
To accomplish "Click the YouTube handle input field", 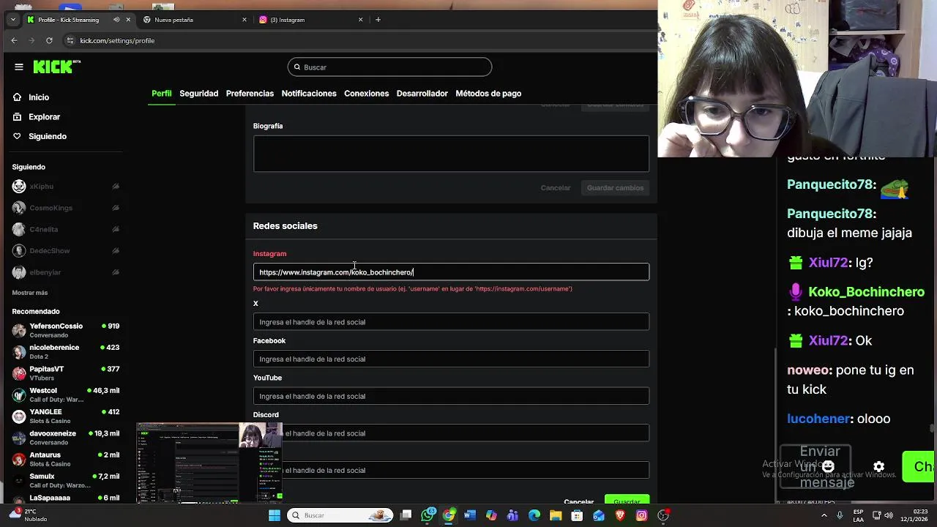I will (x=451, y=396).
